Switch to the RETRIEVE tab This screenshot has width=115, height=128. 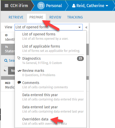pyautogui.click(x=16, y=17)
